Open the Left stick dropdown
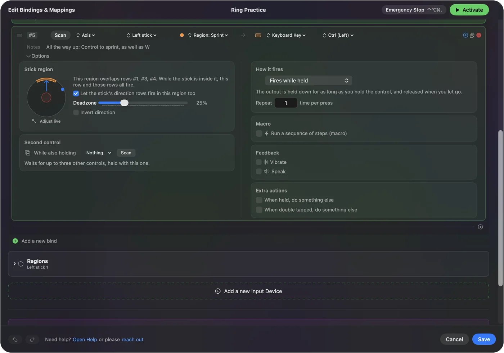Viewport: 504px width, 353px height. point(141,35)
